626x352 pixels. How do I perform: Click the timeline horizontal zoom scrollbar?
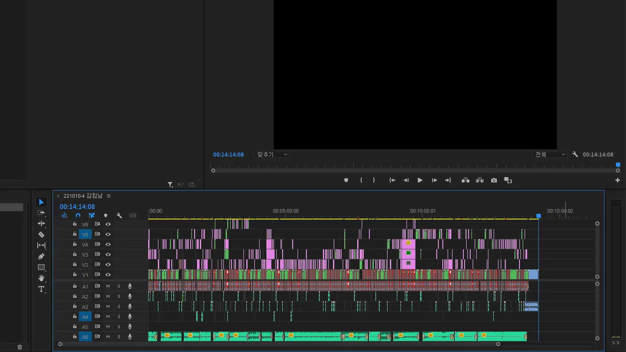[279, 344]
